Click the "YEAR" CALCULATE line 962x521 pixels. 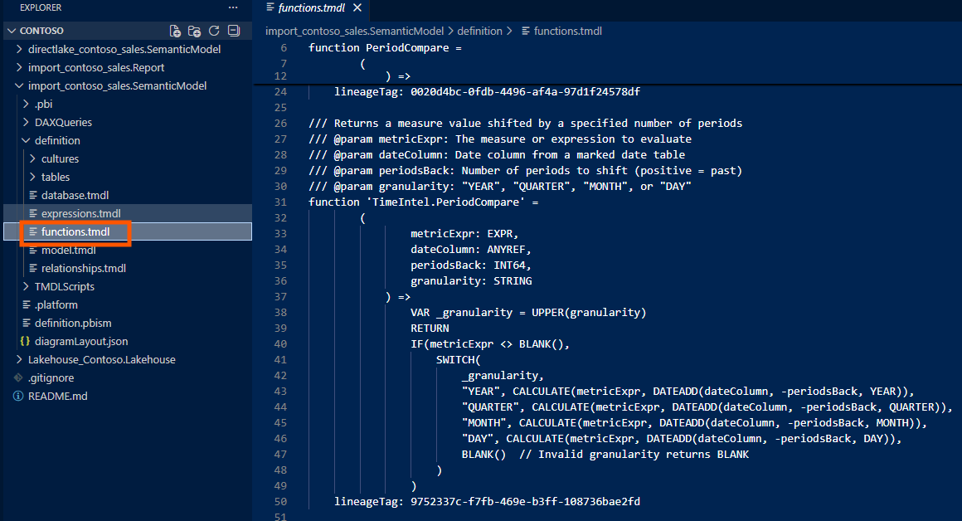(687, 392)
